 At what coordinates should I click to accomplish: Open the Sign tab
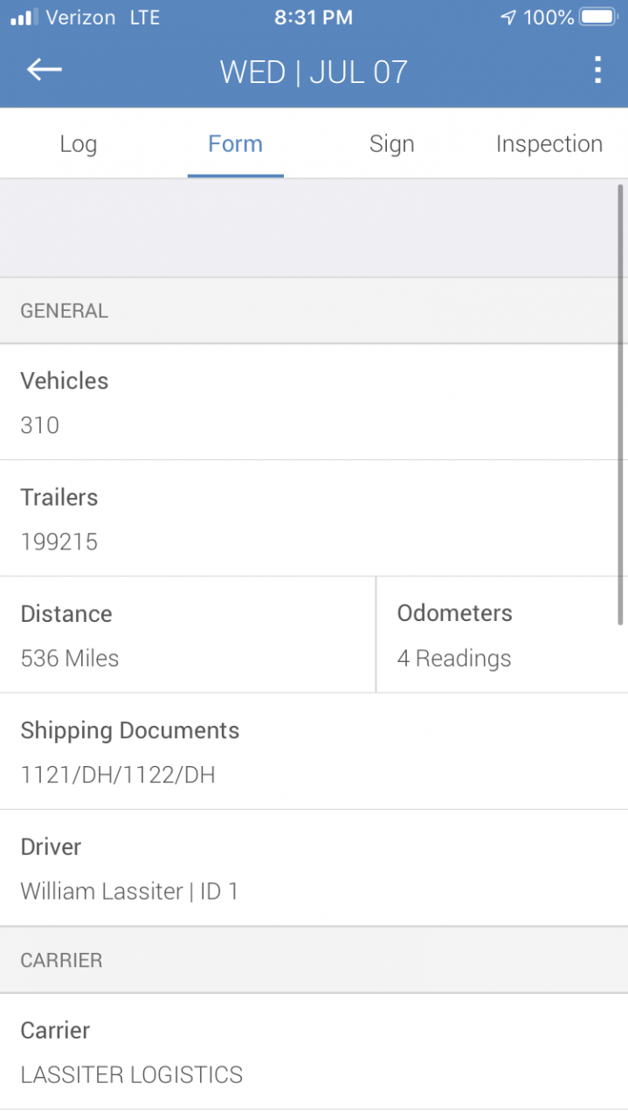(x=391, y=144)
